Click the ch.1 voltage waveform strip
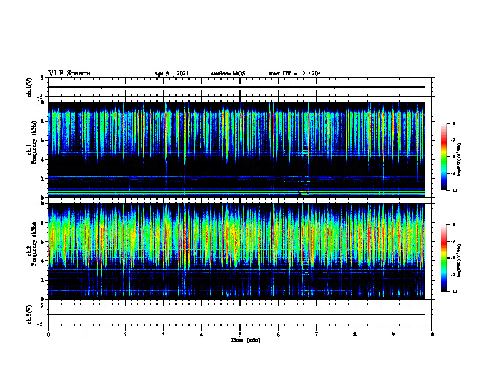 click(x=240, y=87)
